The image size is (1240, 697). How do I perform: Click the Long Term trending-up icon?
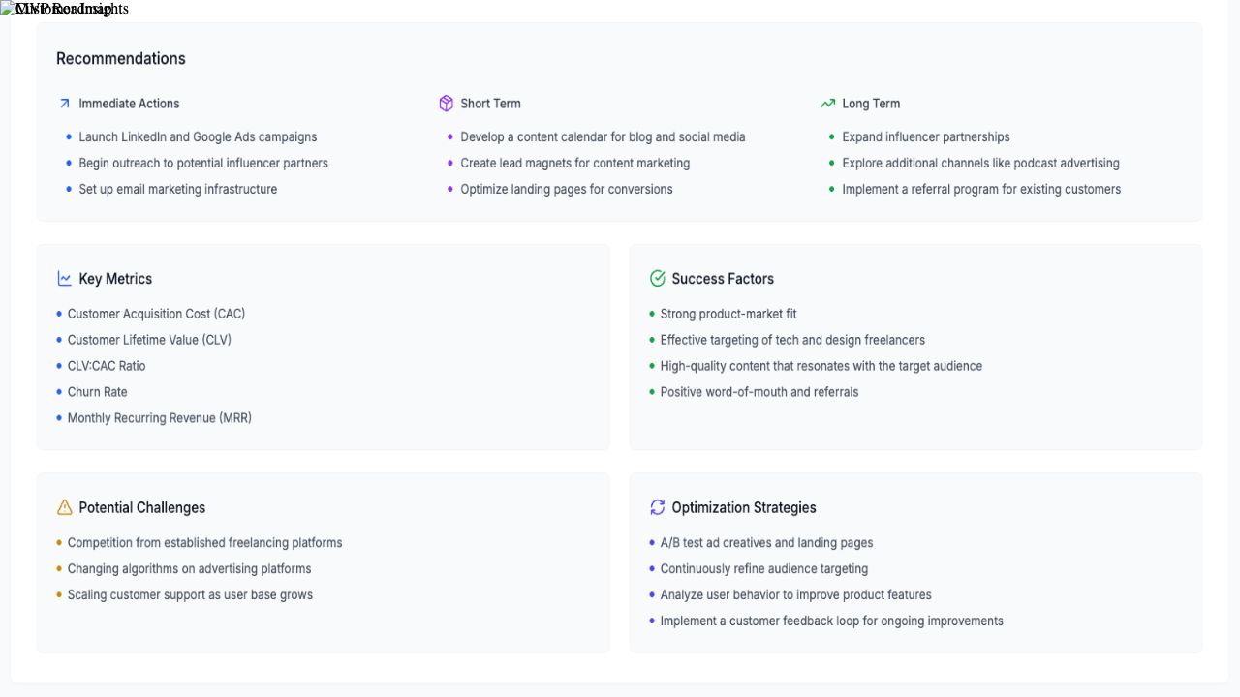827,104
